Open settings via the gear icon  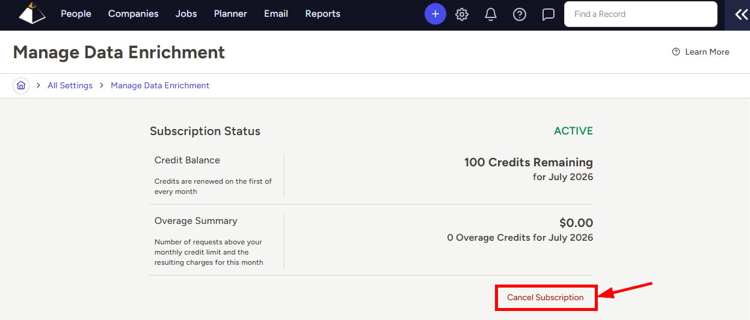click(462, 14)
